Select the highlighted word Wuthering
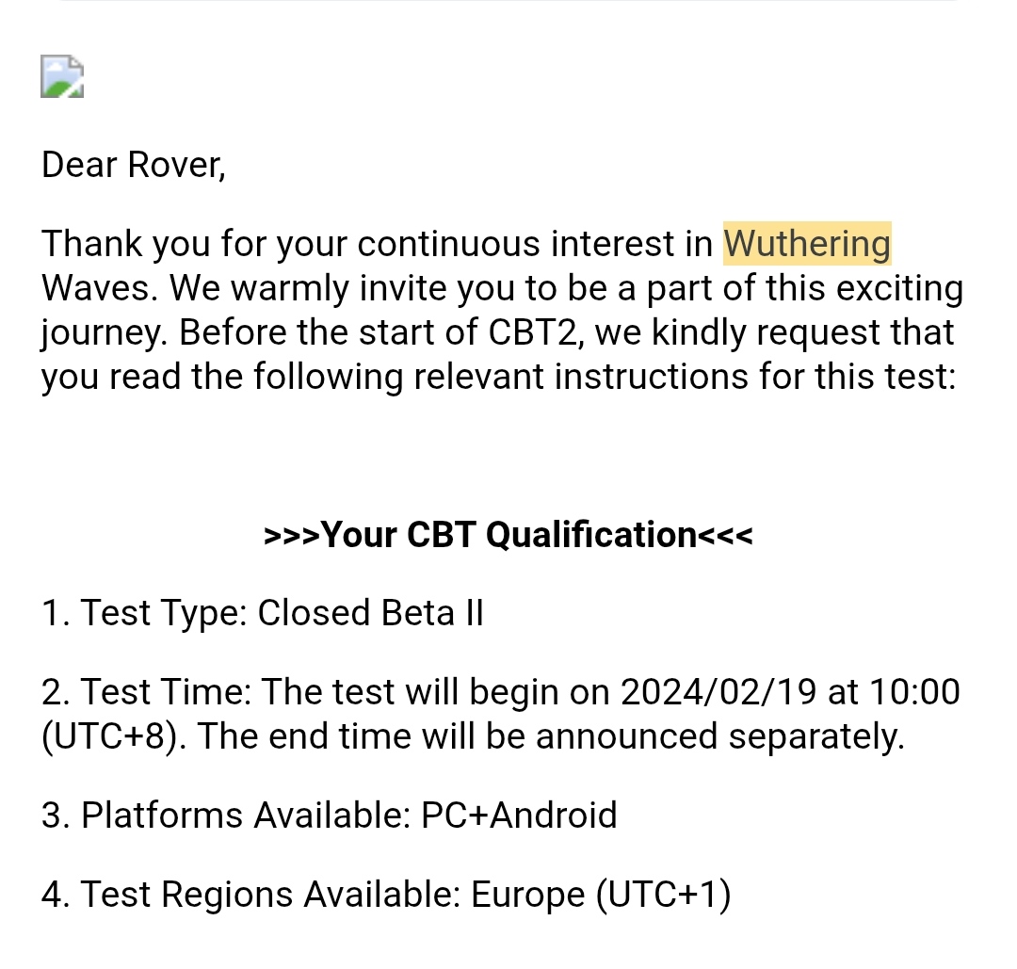This screenshot has height=969, width=1017. pos(806,244)
